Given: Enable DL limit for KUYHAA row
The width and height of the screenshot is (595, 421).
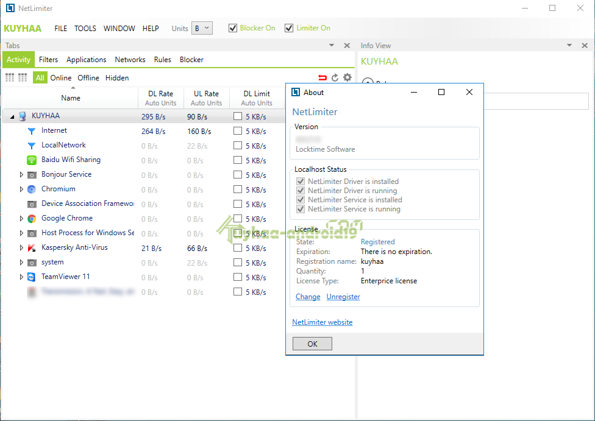Looking at the screenshot, I should (238, 116).
